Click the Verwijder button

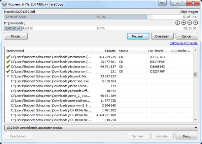[162, 136]
